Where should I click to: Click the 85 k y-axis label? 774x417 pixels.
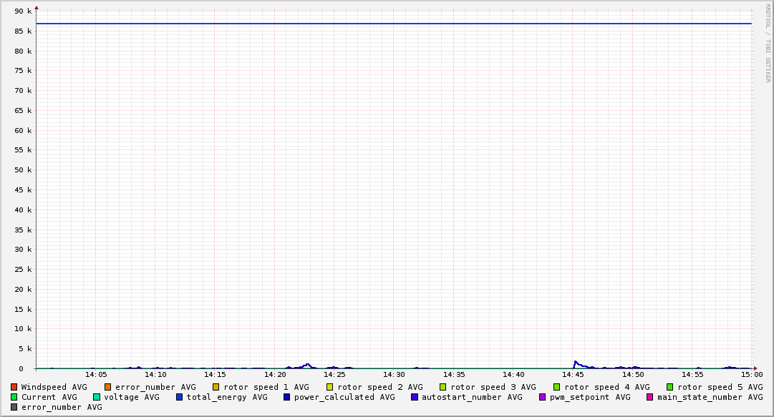[24, 31]
